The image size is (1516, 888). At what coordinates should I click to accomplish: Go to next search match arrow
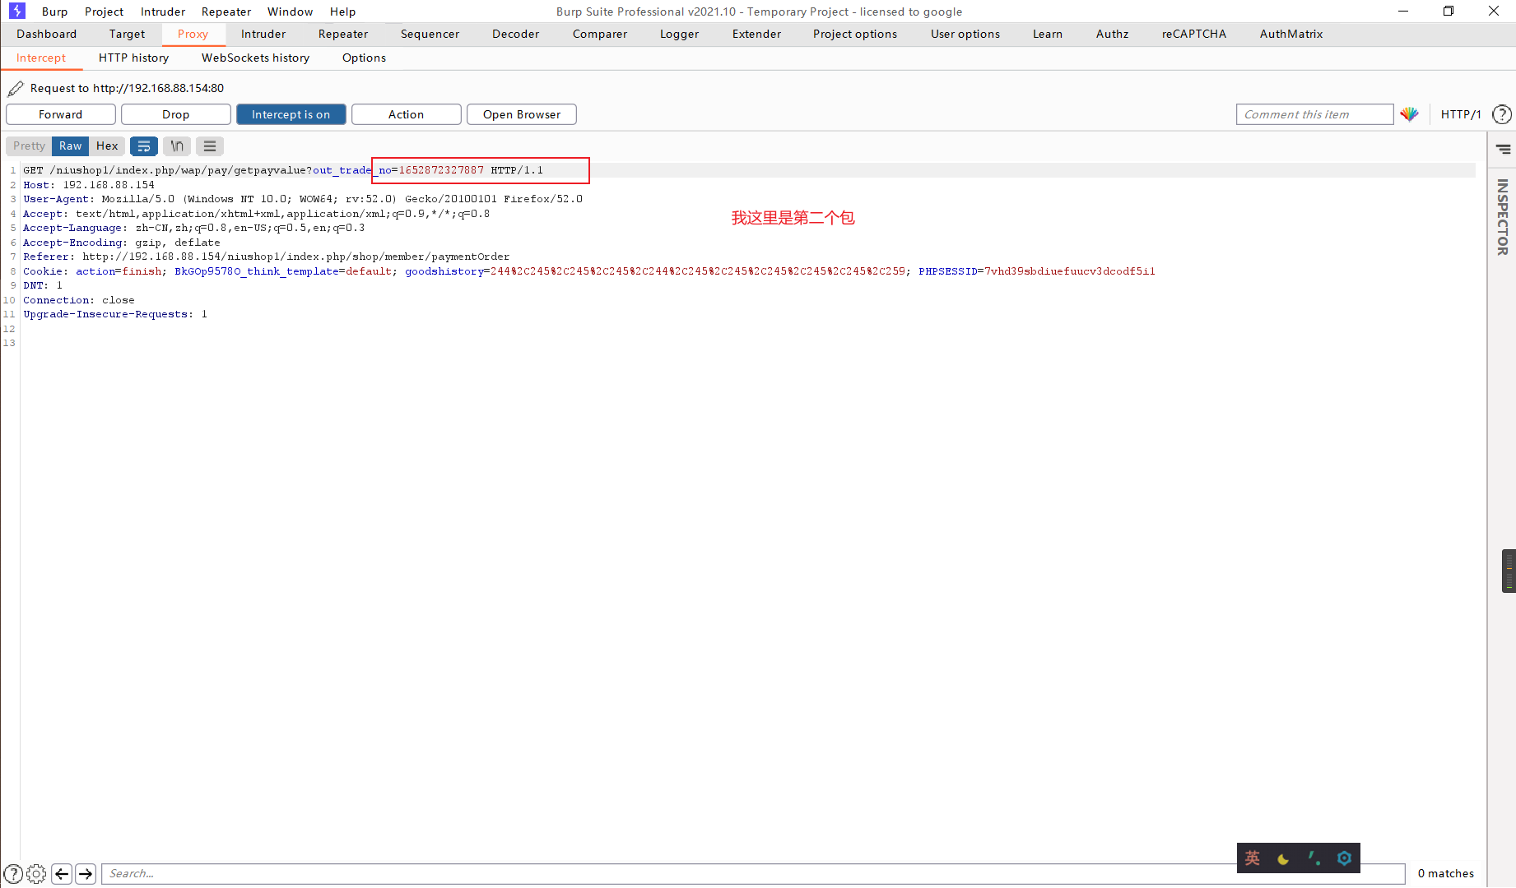pyautogui.click(x=86, y=873)
